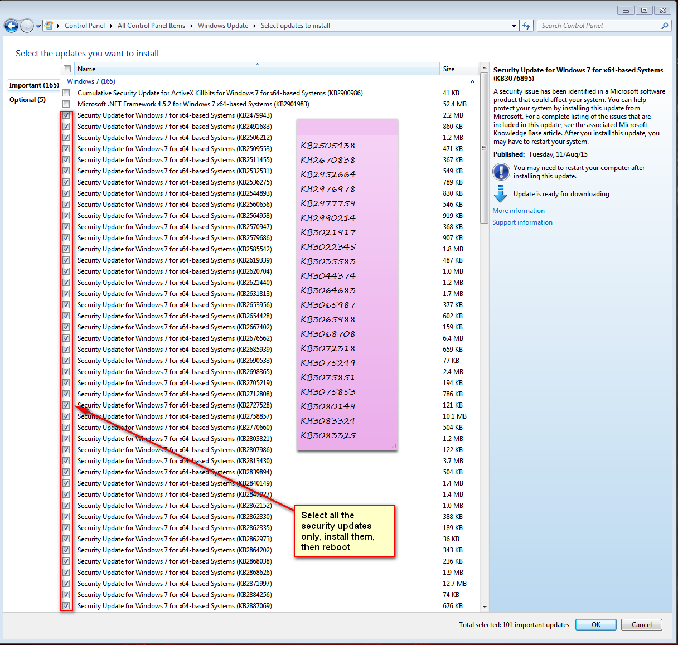Check the ActiveX Killbits update KB2900986
Image resolution: width=678 pixels, height=645 pixels.
tap(66, 93)
